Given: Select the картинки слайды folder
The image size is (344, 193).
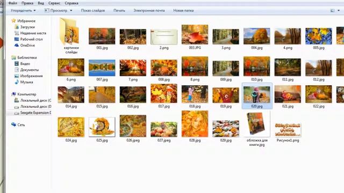Looking at the screenshot, I should click(x=71, y=35).
